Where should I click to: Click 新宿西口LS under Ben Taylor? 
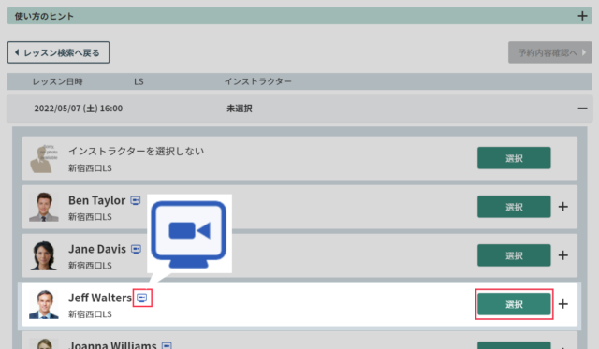click(90, 217)
